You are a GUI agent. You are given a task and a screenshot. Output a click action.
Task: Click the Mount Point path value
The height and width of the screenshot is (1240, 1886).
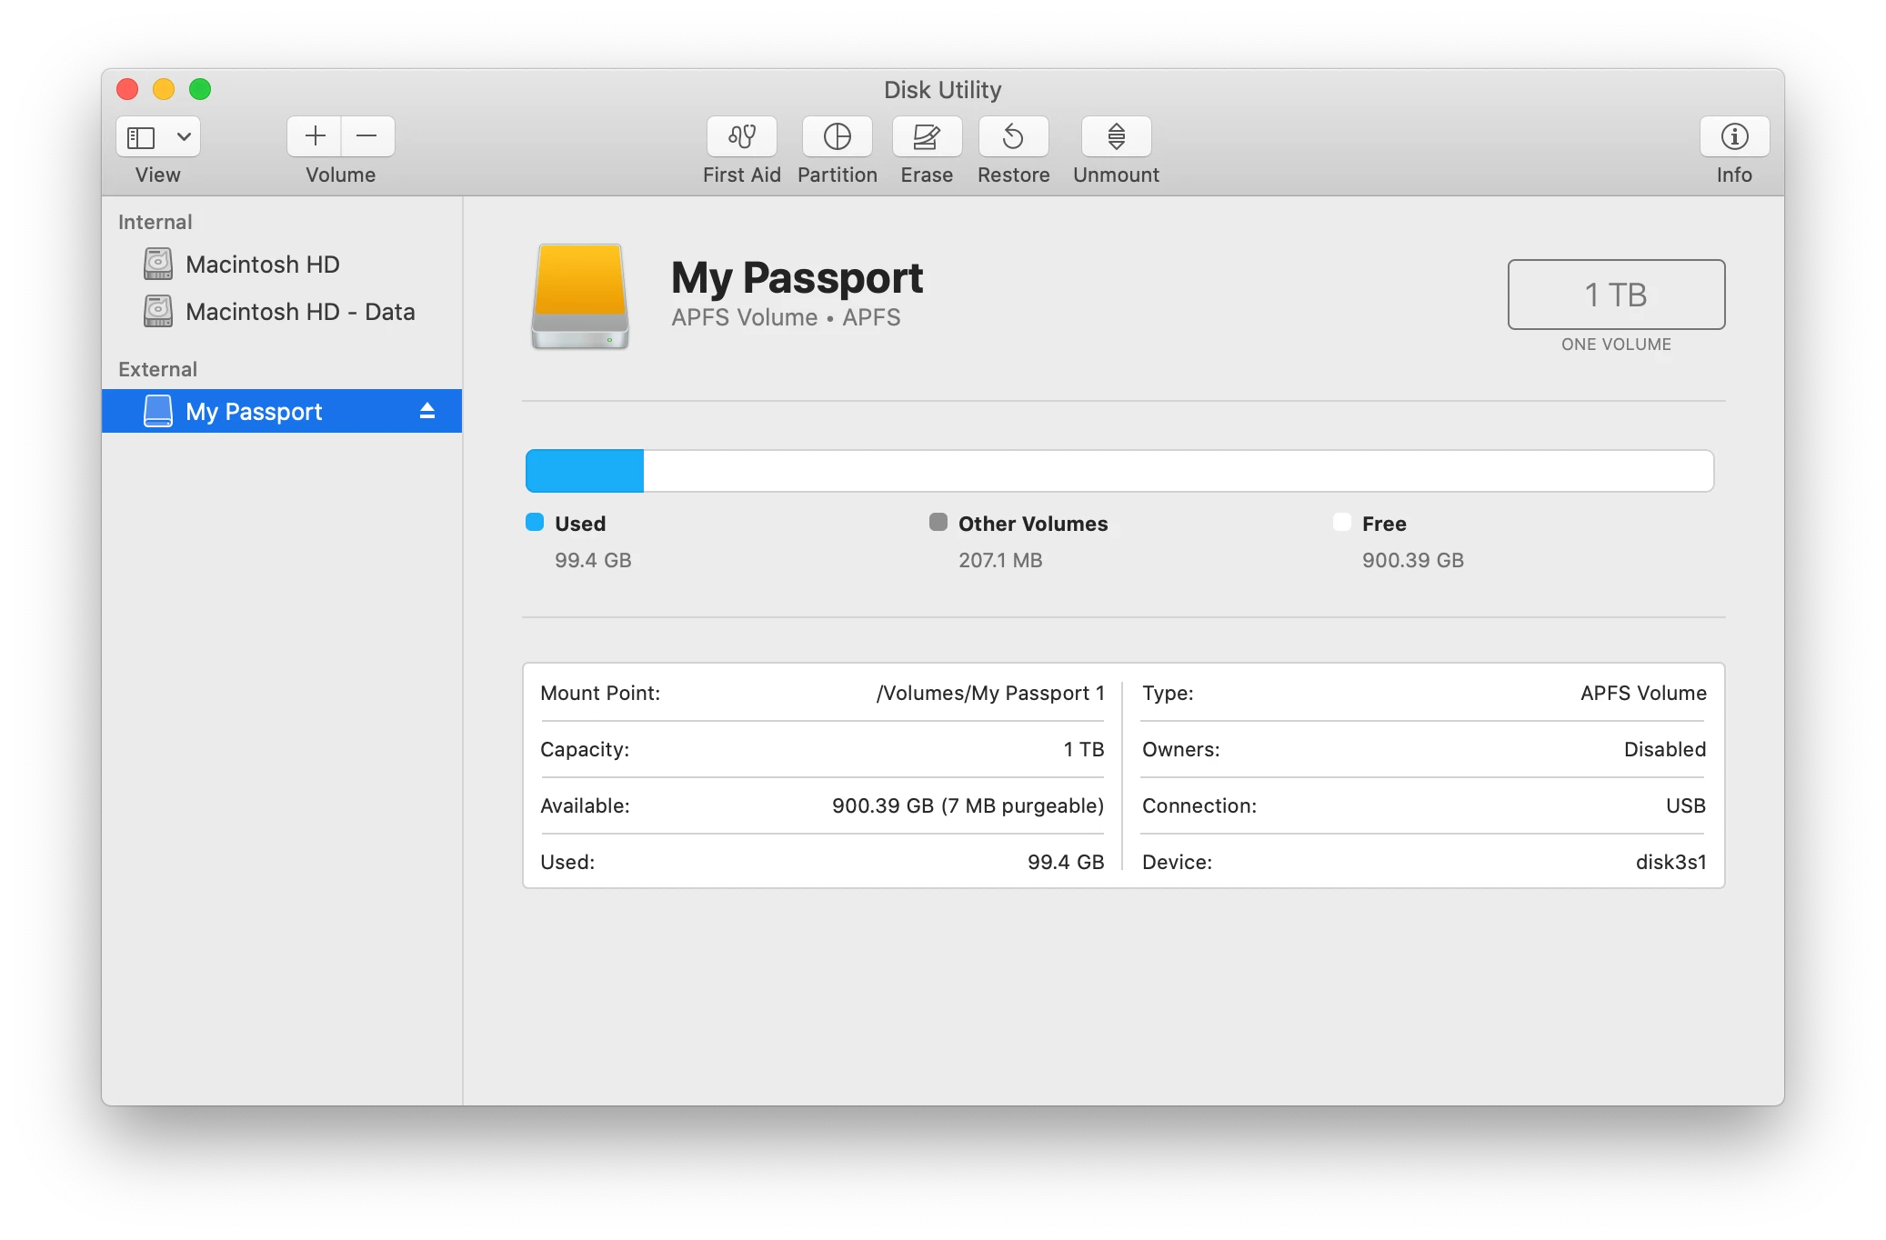point(989,693)
